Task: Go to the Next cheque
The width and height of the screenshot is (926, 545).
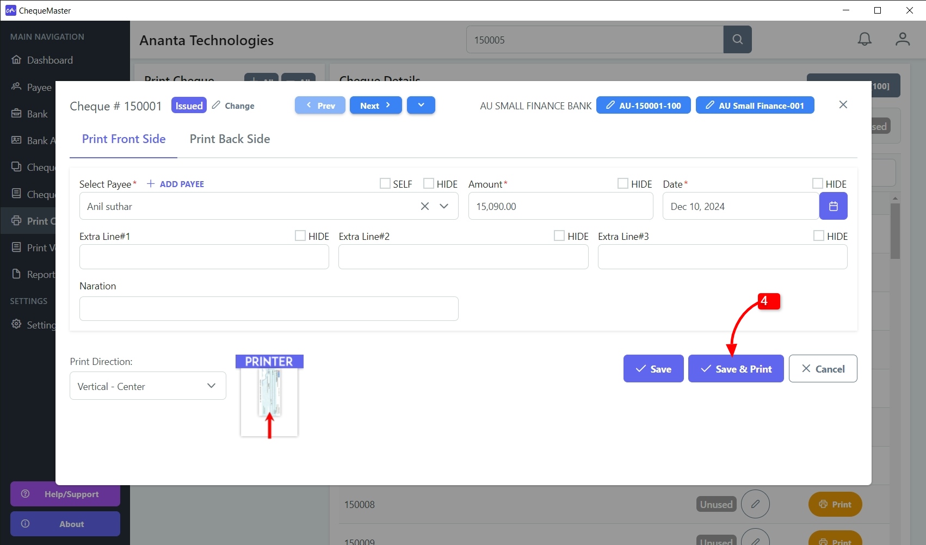Action: (376, 105)
